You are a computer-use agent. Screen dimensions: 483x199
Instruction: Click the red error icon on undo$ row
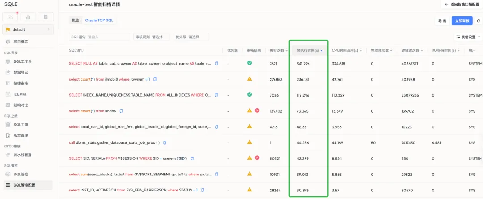257,110
